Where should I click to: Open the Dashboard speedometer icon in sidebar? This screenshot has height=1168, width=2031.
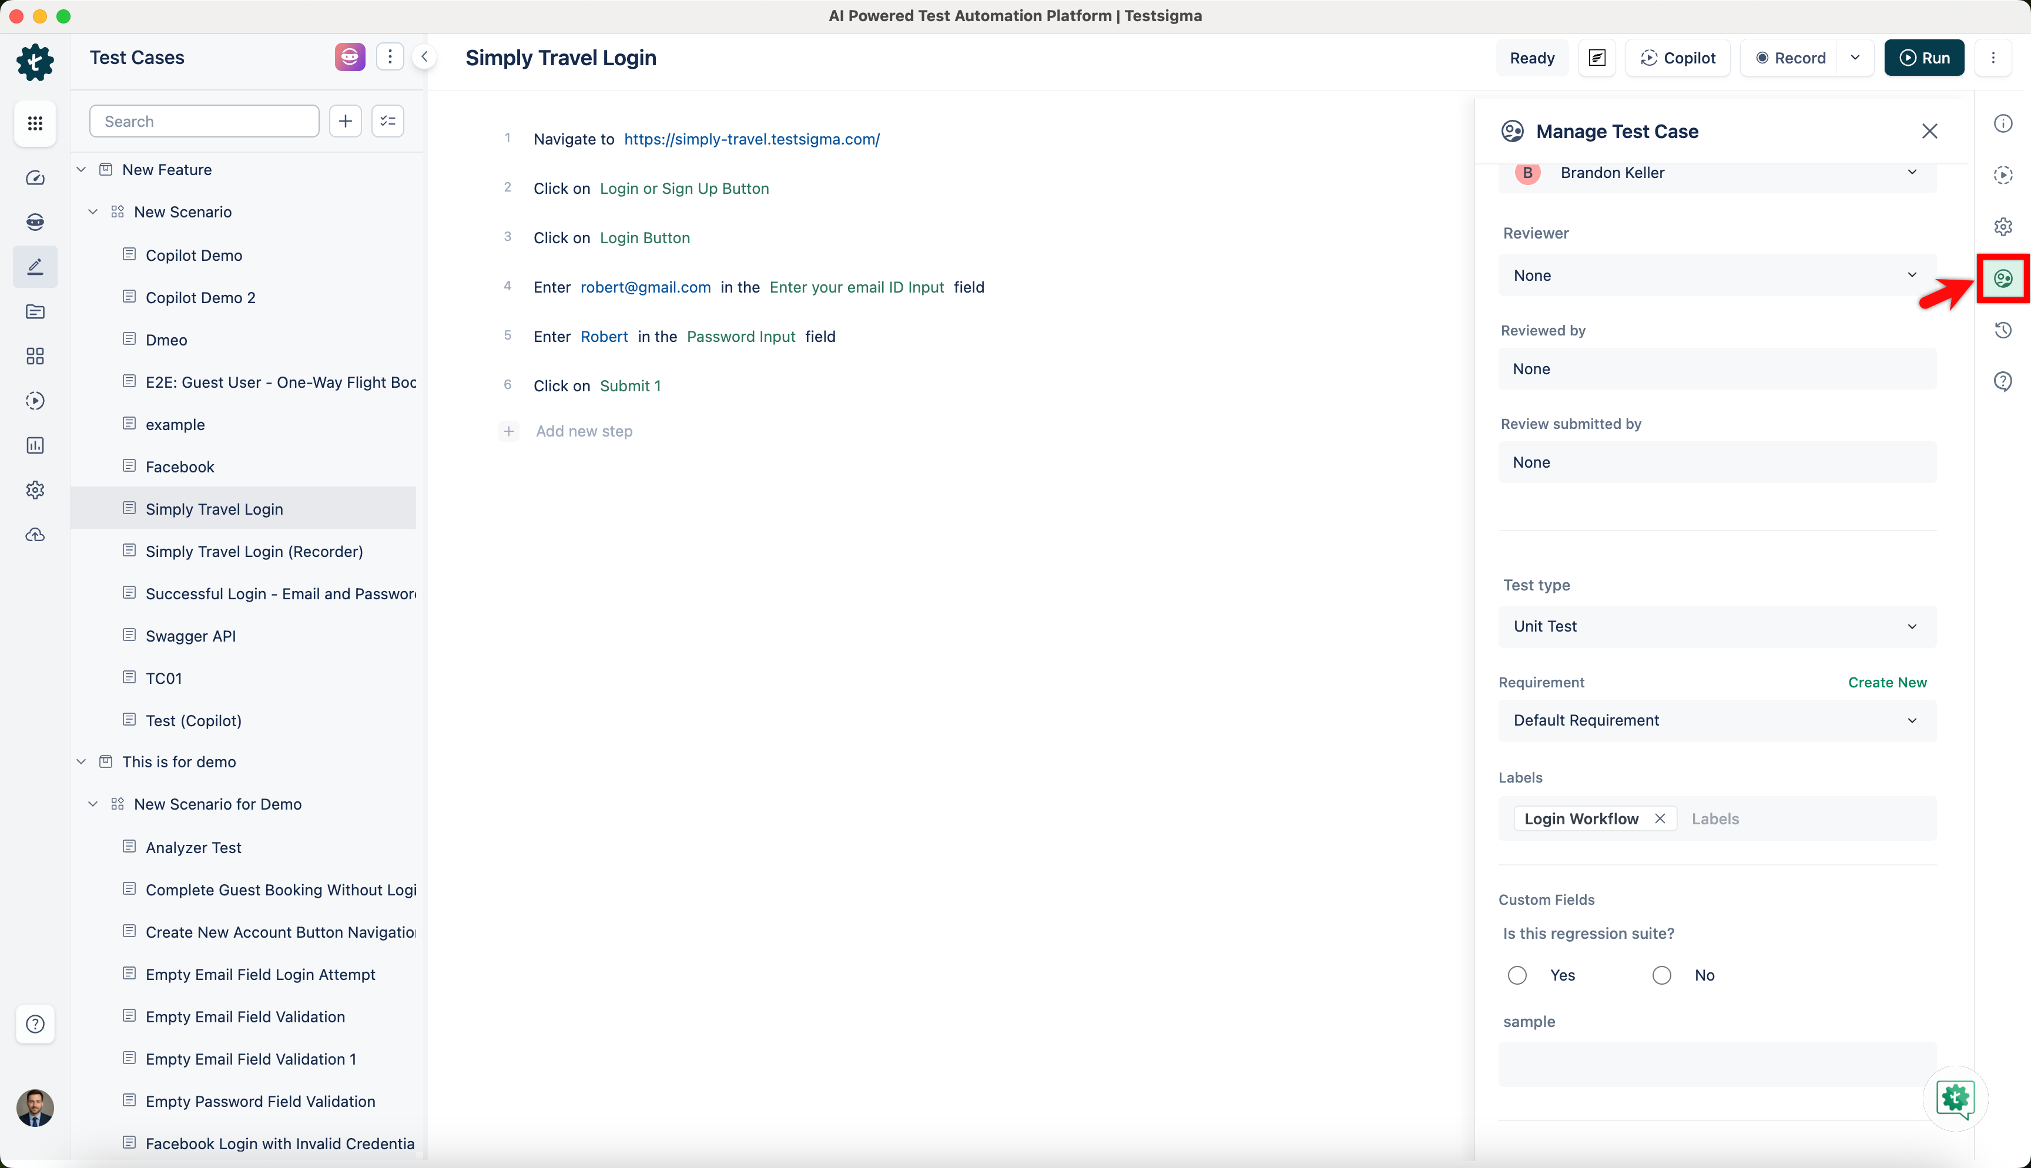pyautogui.click(x=35, y=178)
